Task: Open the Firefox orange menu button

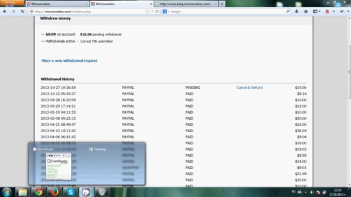Action: 12,2
